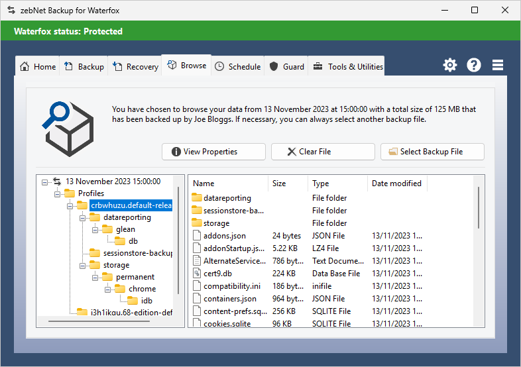Open the hamburger menu icon
The image size is (521, 367).
[x=498, y=65]
